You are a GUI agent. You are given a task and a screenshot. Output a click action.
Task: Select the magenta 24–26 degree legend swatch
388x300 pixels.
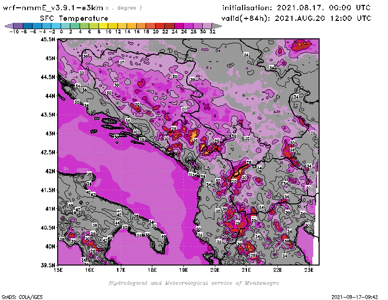coord(178,25)
